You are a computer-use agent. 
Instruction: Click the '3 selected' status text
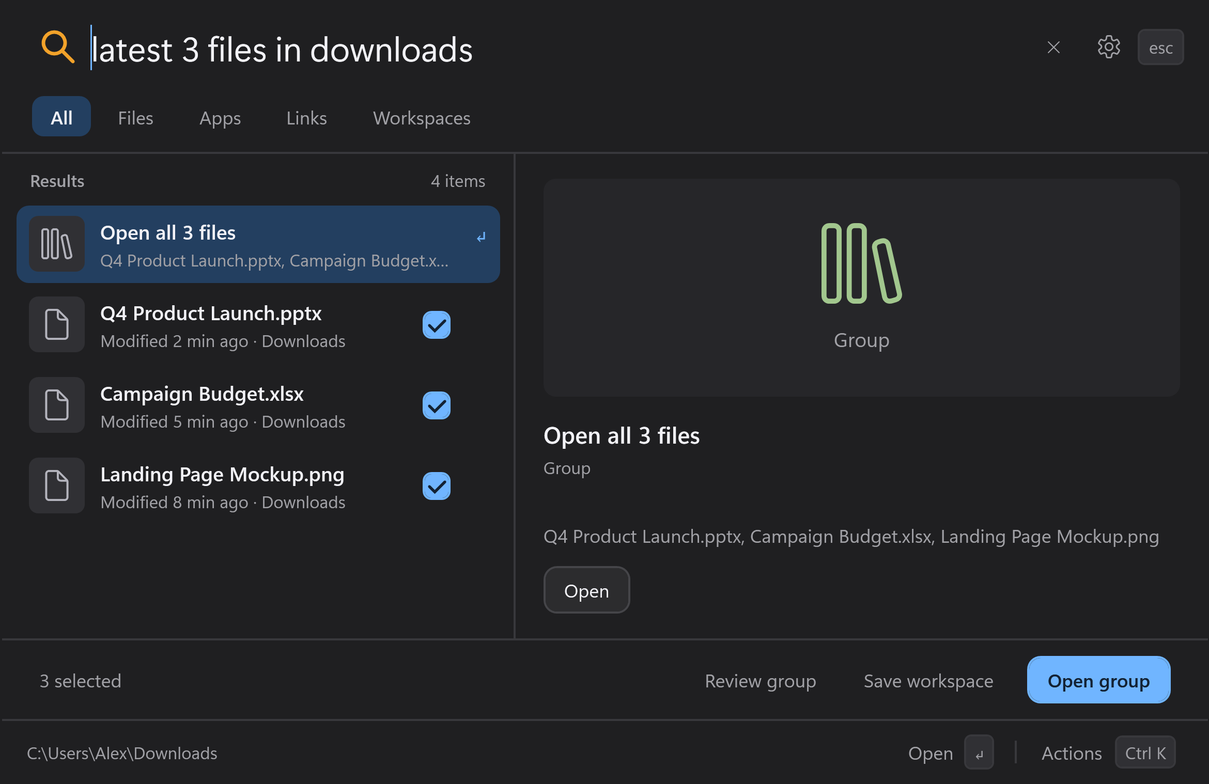coord(80,681)
